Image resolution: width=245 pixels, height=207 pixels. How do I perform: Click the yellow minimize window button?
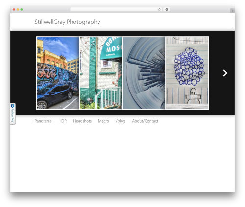click(18, 10)
